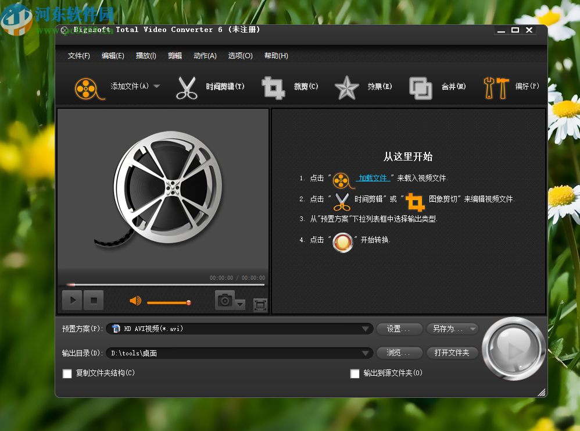The image size is (580, 431).
Task: Click the 浏览 browse button
Action: click(399, 352)
